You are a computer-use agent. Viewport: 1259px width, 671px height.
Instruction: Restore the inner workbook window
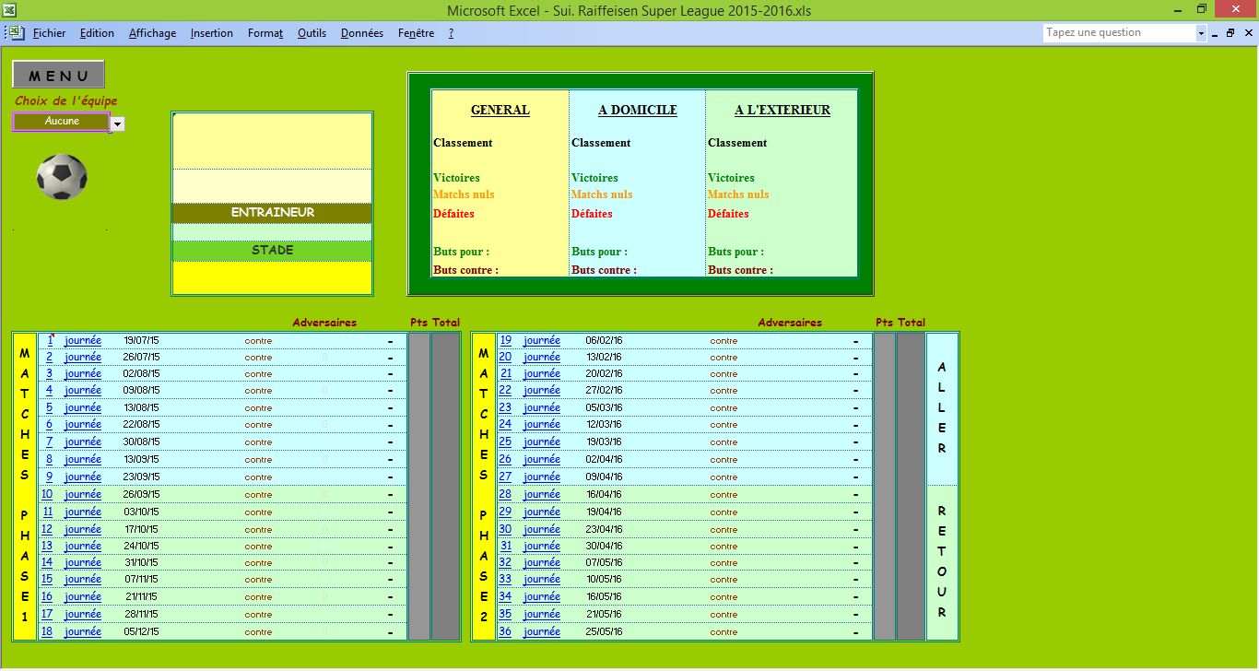tap(1230, 33)
